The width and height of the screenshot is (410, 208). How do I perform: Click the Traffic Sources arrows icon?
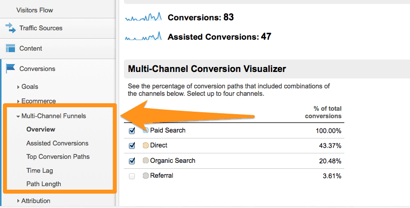pyautogui.click(x=11, y=28)
